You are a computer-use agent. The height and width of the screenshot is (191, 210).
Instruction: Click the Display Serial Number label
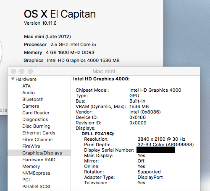pyautogui.click(x=109, y=150)
